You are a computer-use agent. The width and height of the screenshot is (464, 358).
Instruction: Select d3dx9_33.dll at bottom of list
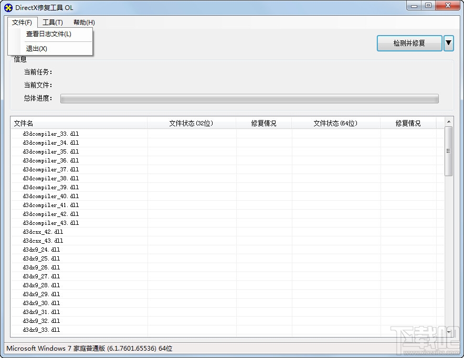pos(41,330)
